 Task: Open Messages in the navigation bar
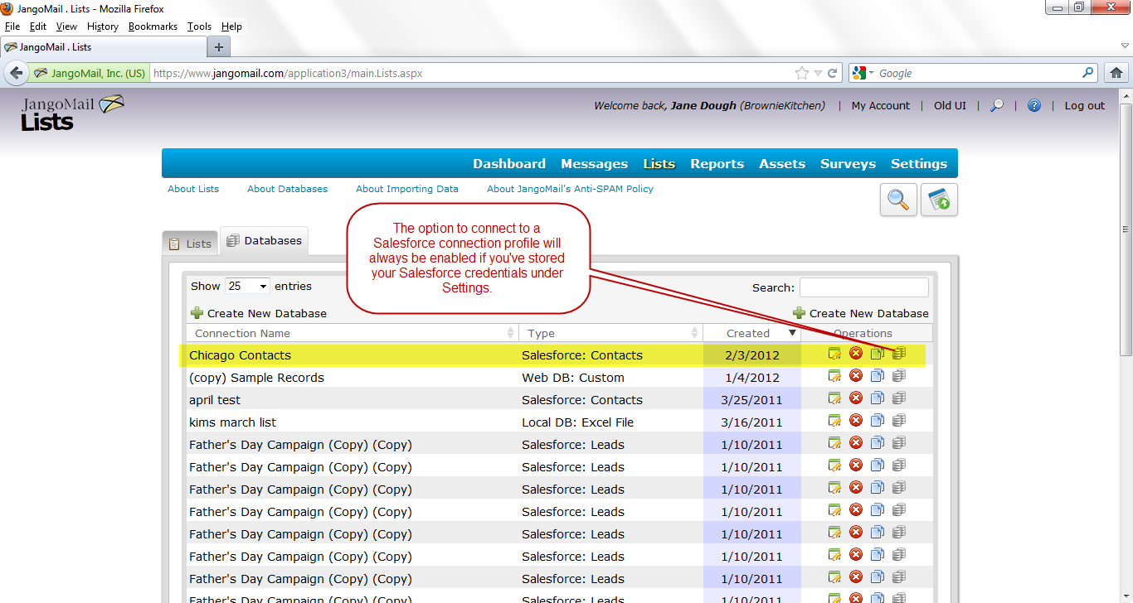[594, 164]
